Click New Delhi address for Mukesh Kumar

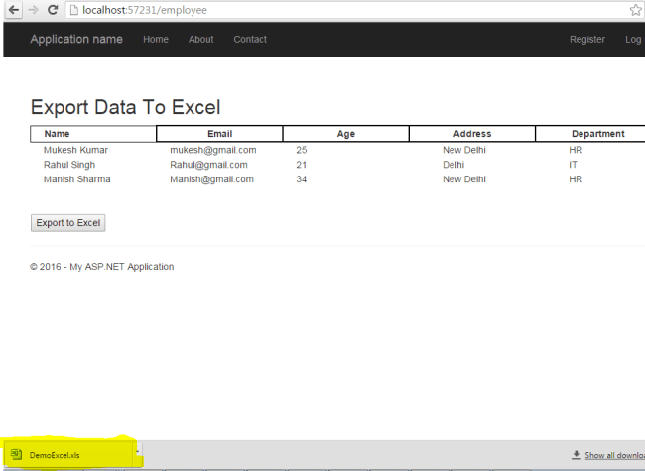click(464, 150)
